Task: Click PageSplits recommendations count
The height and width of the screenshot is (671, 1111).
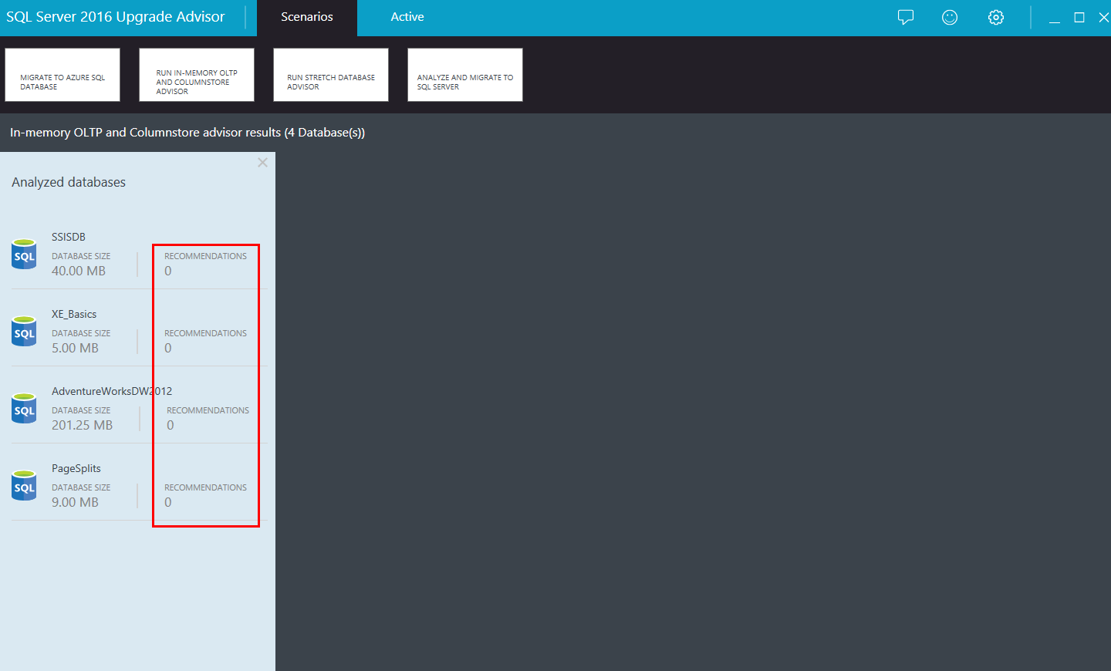Action: [x=168, y=502]
